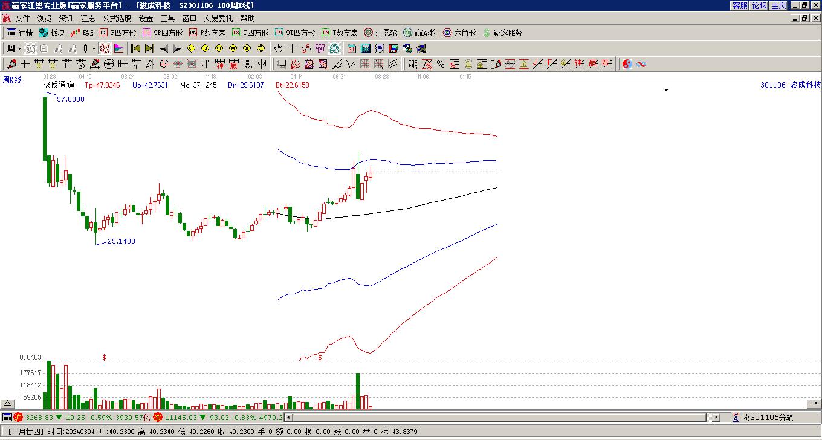Launch the 赢家轮 wheel tool
The image size is (822, 440).
pos(420,33)
